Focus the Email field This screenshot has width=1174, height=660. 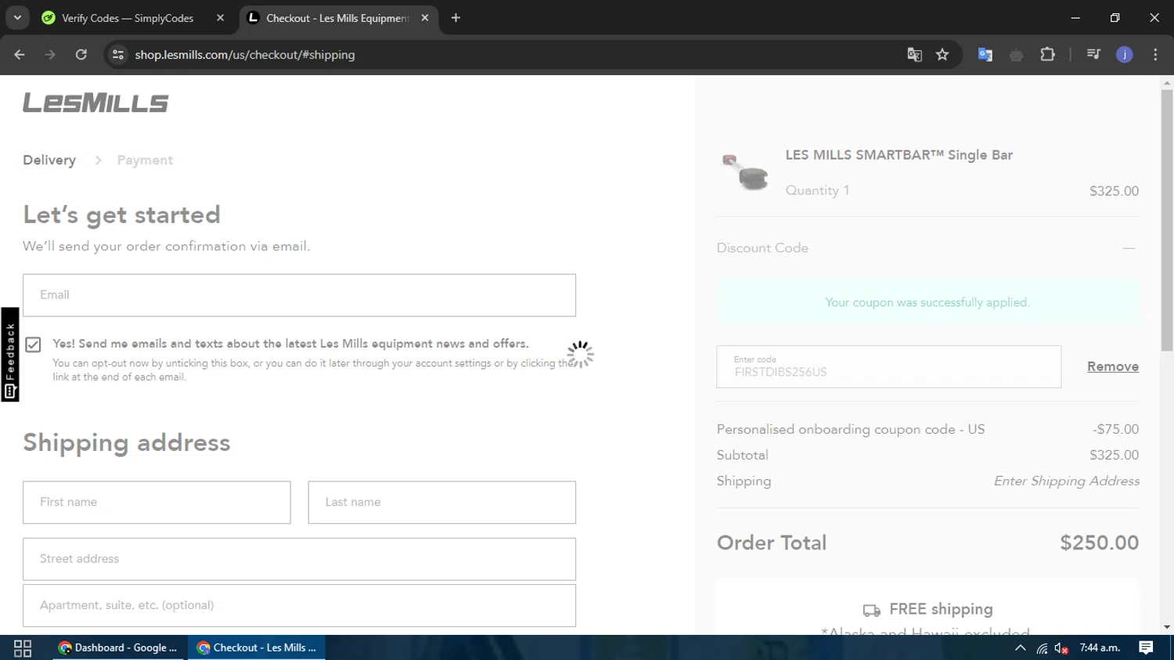click(299, 295)
